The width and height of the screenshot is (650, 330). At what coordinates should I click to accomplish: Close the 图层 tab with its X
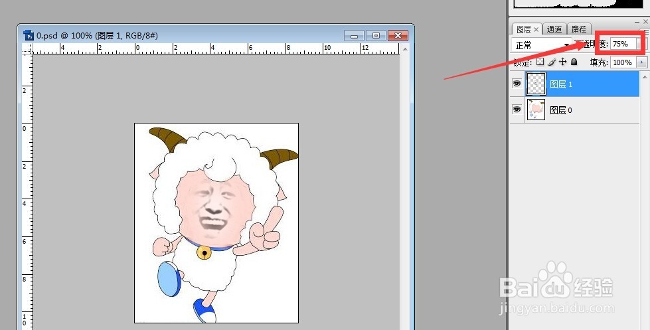(536, 29)
